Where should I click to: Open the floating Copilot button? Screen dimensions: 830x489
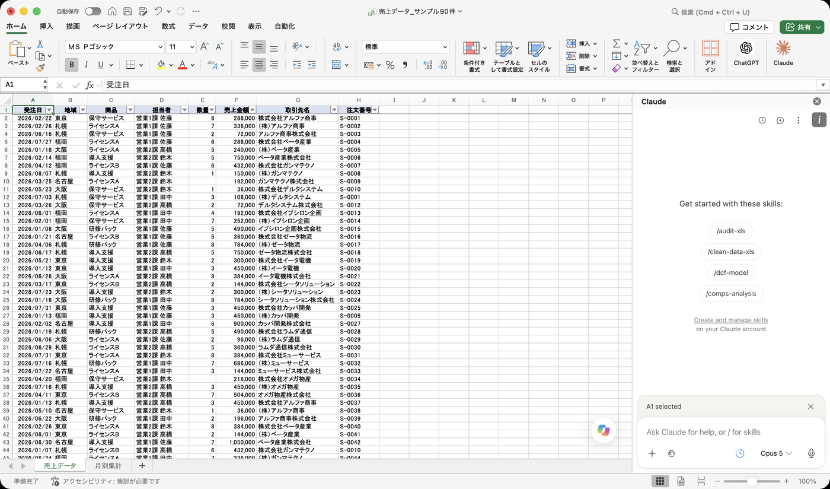point(604,430)
